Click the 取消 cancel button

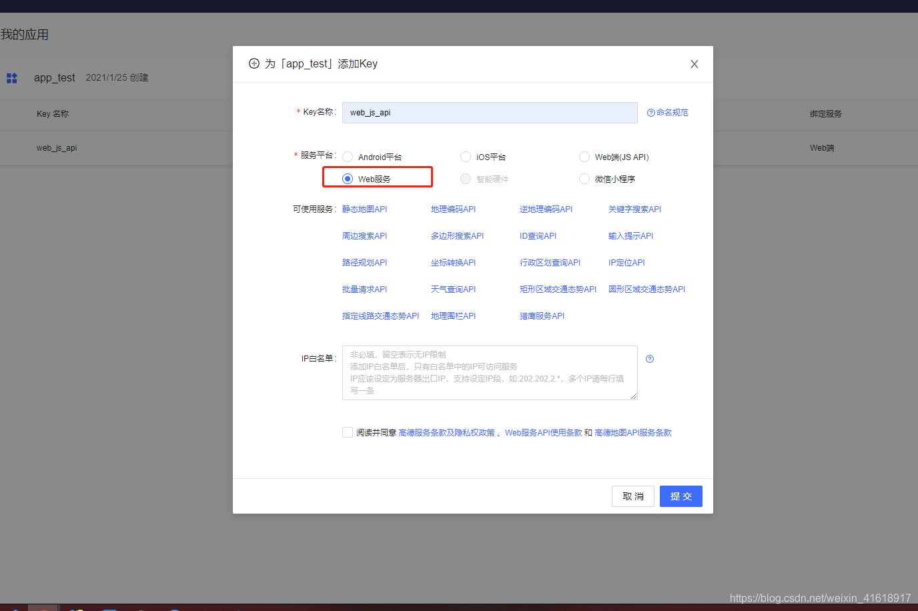[x=632, y=496]
